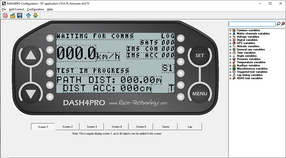
Task: Expand the Voltage variables tree node
Action: coord(230,37)
